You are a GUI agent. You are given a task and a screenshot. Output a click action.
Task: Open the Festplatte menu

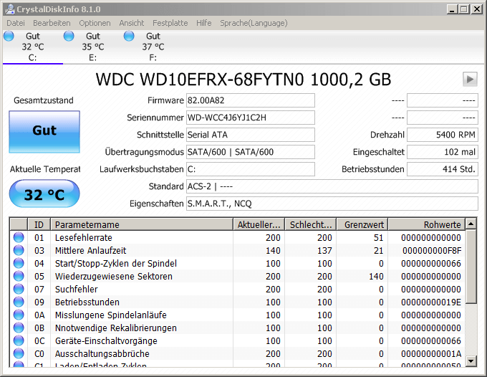(170, 23)
